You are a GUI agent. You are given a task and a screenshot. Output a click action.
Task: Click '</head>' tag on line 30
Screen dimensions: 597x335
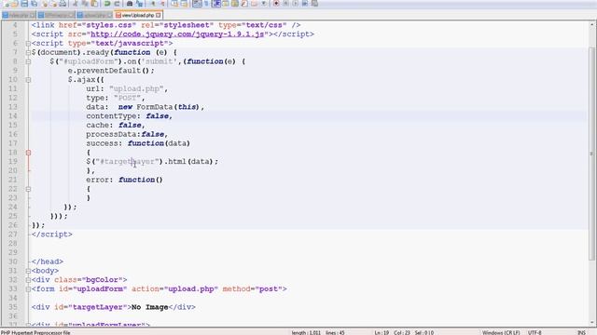(48, 261)
